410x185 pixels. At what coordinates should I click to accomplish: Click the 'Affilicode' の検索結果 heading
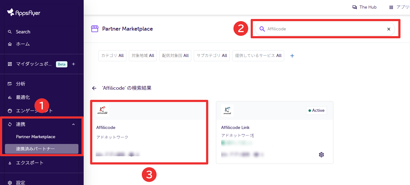pyautogui.click(x=127, y=88)
